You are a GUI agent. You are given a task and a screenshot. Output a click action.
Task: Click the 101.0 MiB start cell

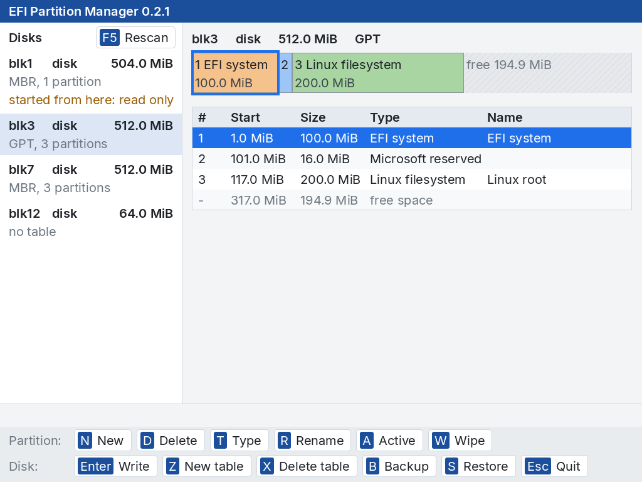pyautogui.click(x=258, y=159)
